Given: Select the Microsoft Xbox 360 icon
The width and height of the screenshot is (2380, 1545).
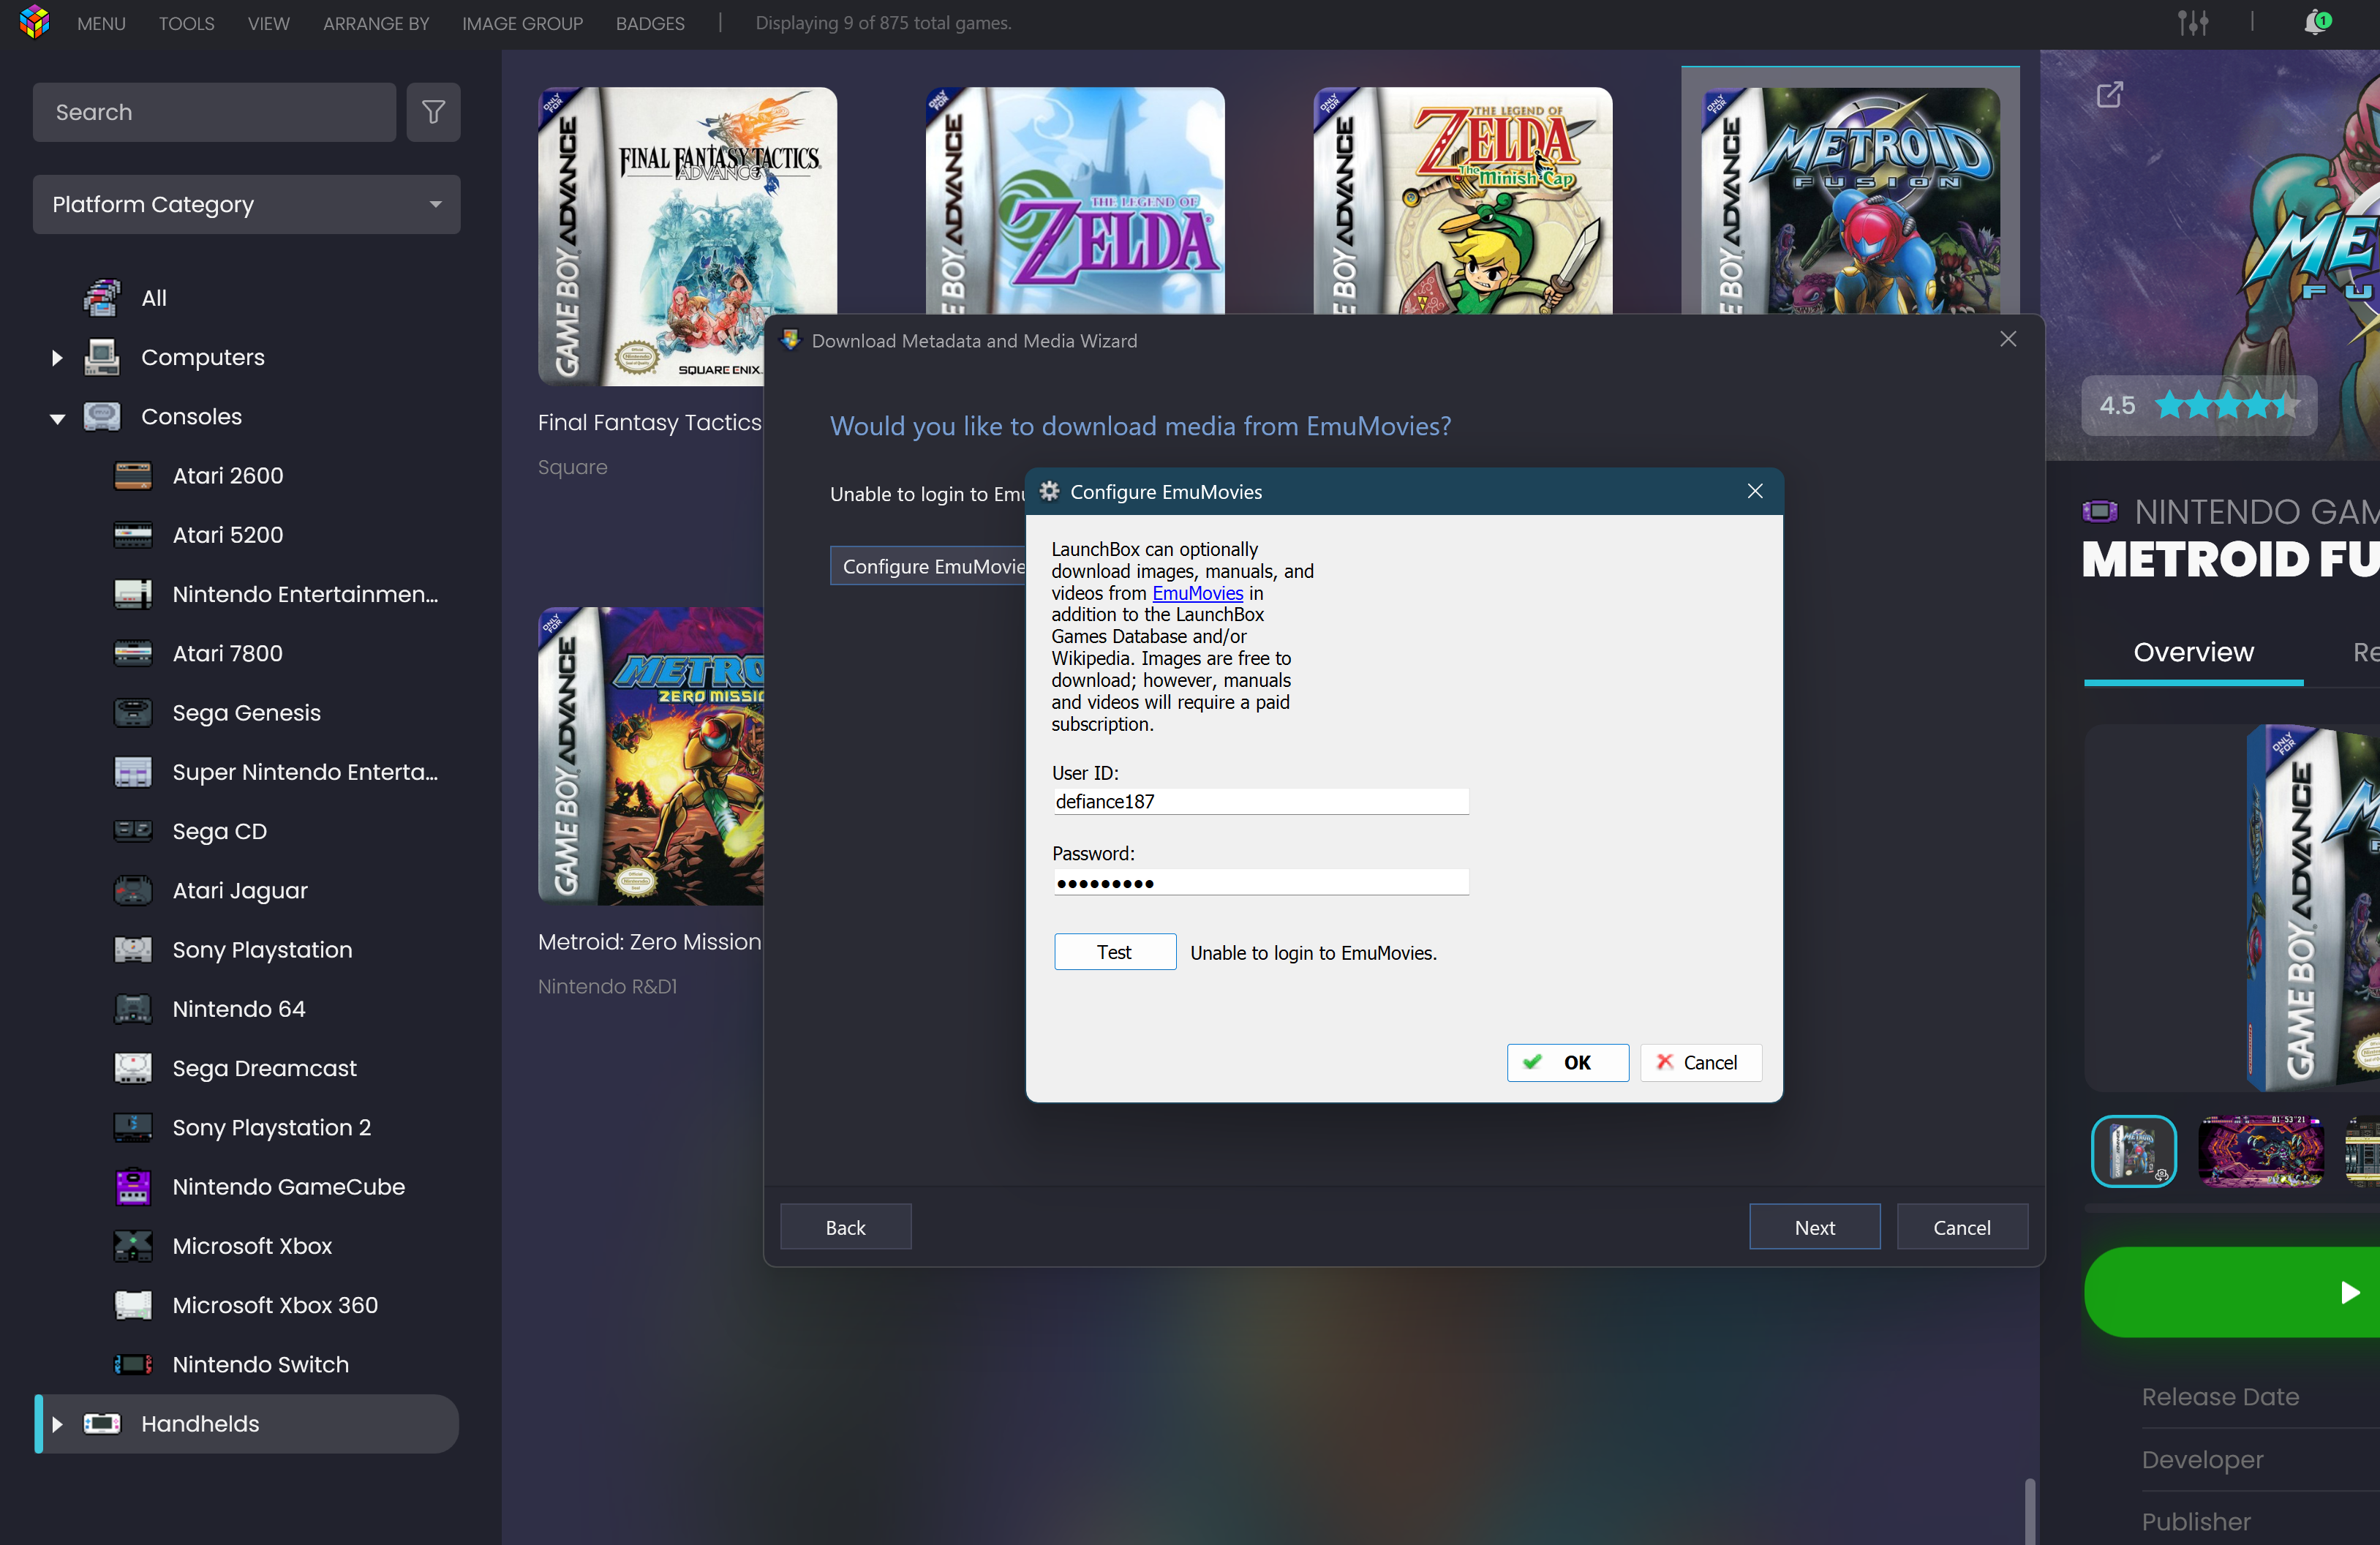Looking at the screenshot, I should click(x=132, y=1305).
